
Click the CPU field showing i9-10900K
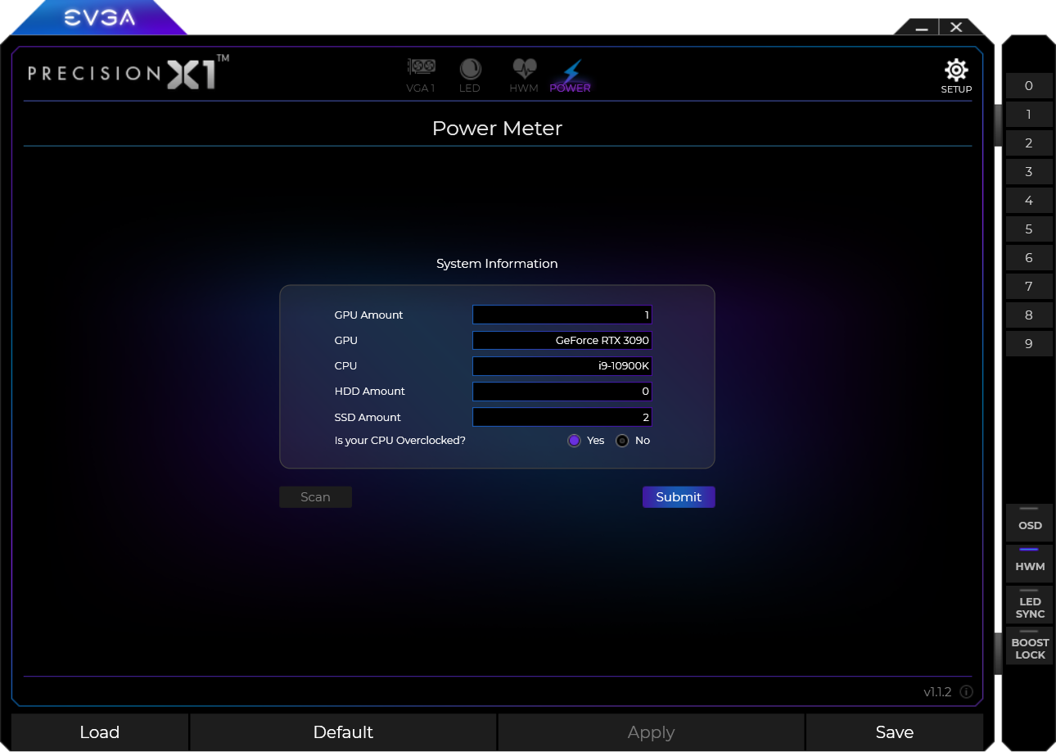(562, 366)
